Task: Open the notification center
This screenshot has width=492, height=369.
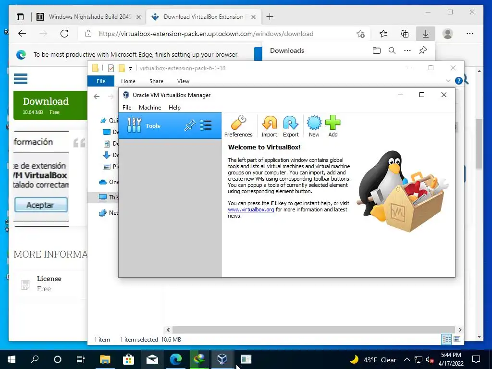Action: click(476, 359)
